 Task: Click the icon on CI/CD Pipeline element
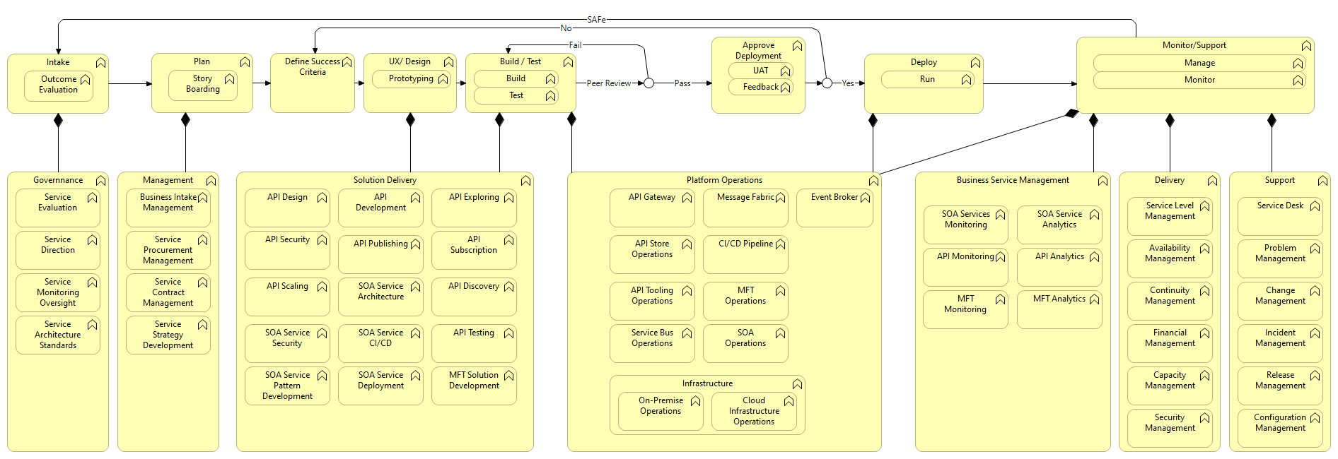pos(780,244)
